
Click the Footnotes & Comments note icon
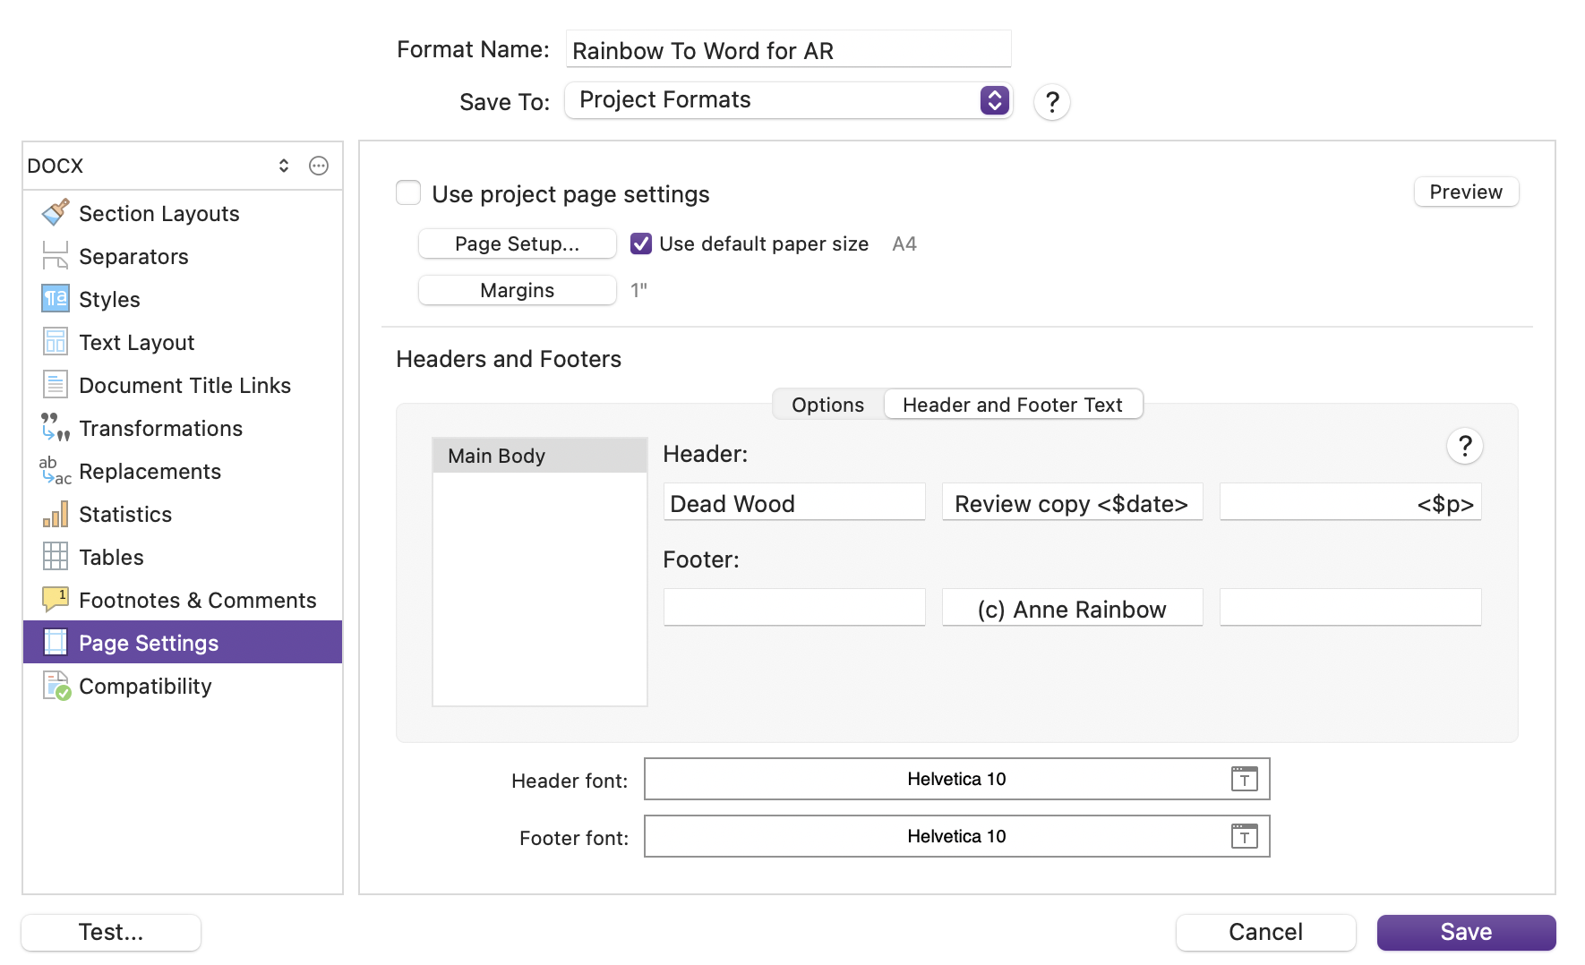(55, 598)
